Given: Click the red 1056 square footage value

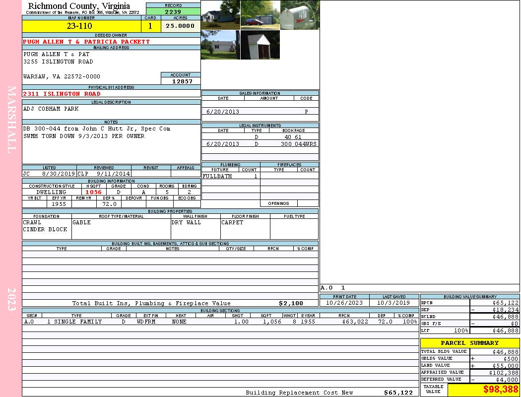Looking at the screenshot, I should click(x=93, y=192).
